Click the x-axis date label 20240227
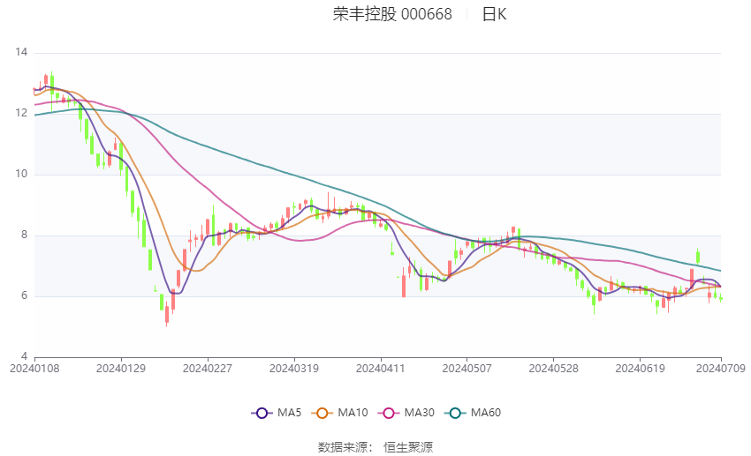The height and width of the screenshot is (456, 751). 208,369
